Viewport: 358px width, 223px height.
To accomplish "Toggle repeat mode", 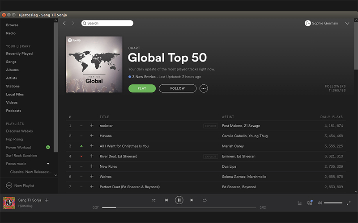I will pyautogui.click(x=205, y=200).
